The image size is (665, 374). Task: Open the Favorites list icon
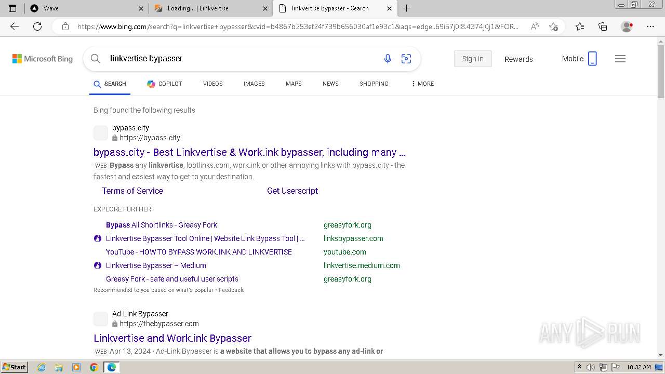tap(580, 26)
